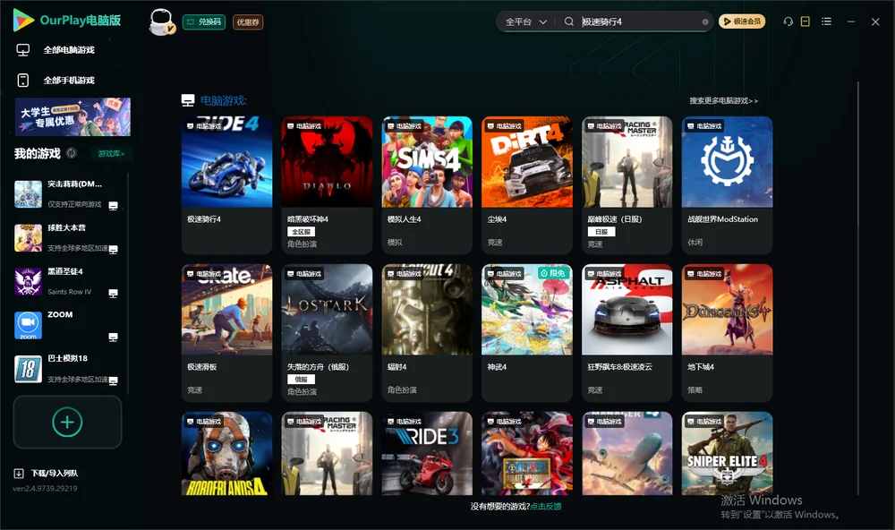Open the 尘埃4 DiRT card
This screenshot has height=530, width=895.
point(527,185)
